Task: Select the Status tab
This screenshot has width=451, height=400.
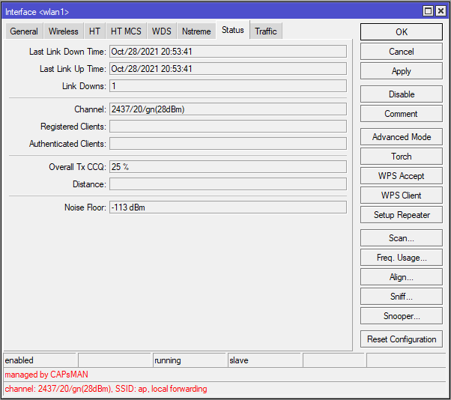Action: coord(233,30)
